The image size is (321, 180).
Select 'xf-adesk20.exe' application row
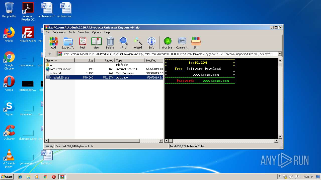click(104, 77)
